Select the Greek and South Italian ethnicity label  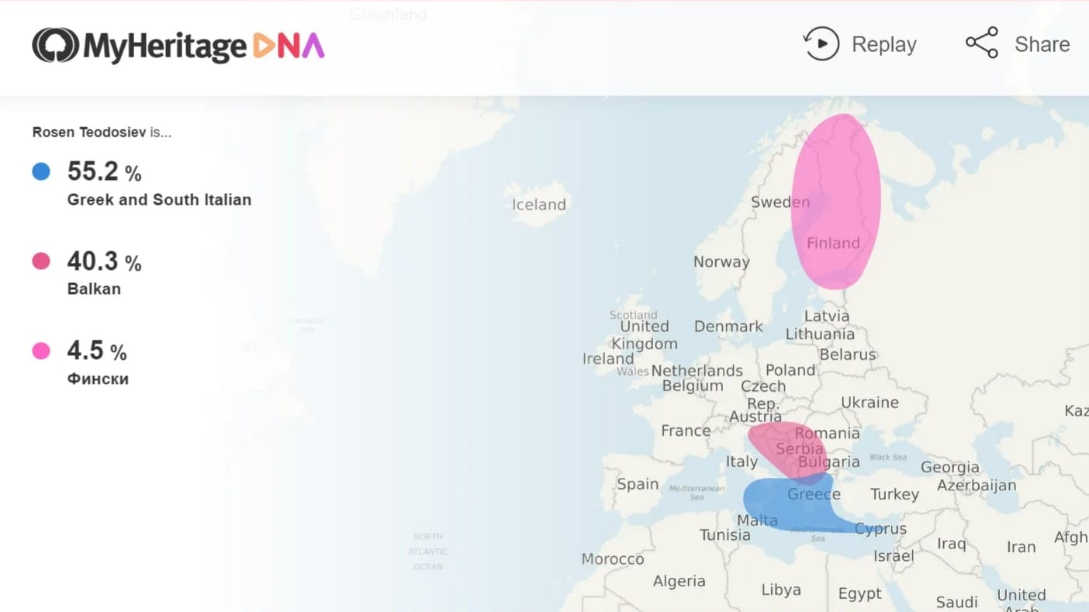click(159, 200)
